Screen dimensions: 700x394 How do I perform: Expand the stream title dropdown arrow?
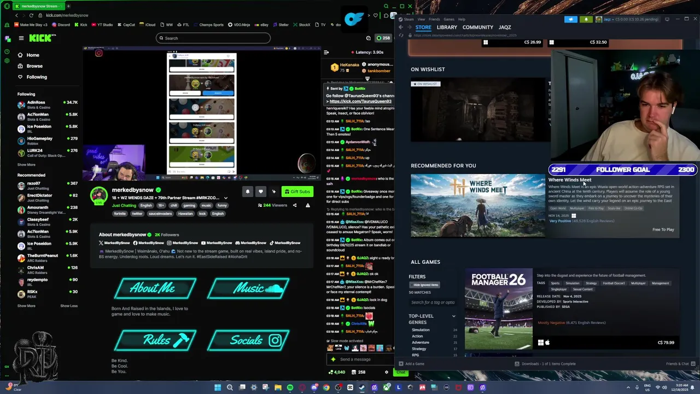(x=225, y=198)
